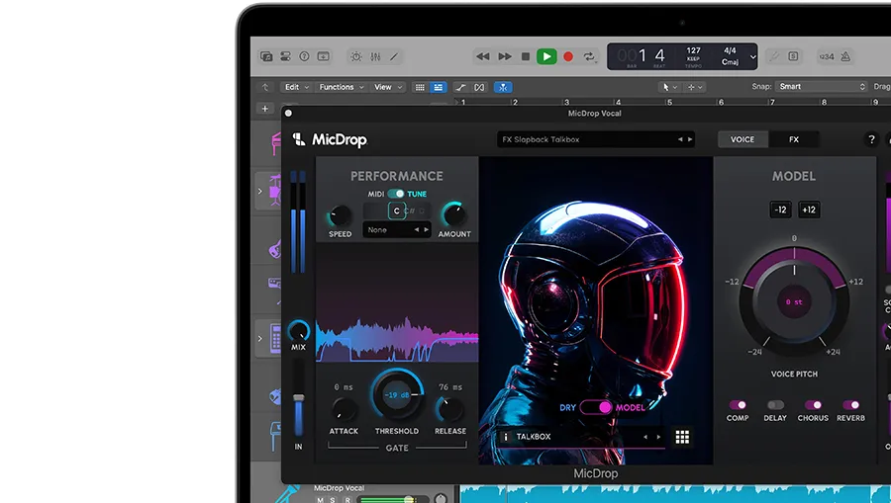
Task: Click the ATTACK knob
Action: pyautogui.click(x=344, y=409)
